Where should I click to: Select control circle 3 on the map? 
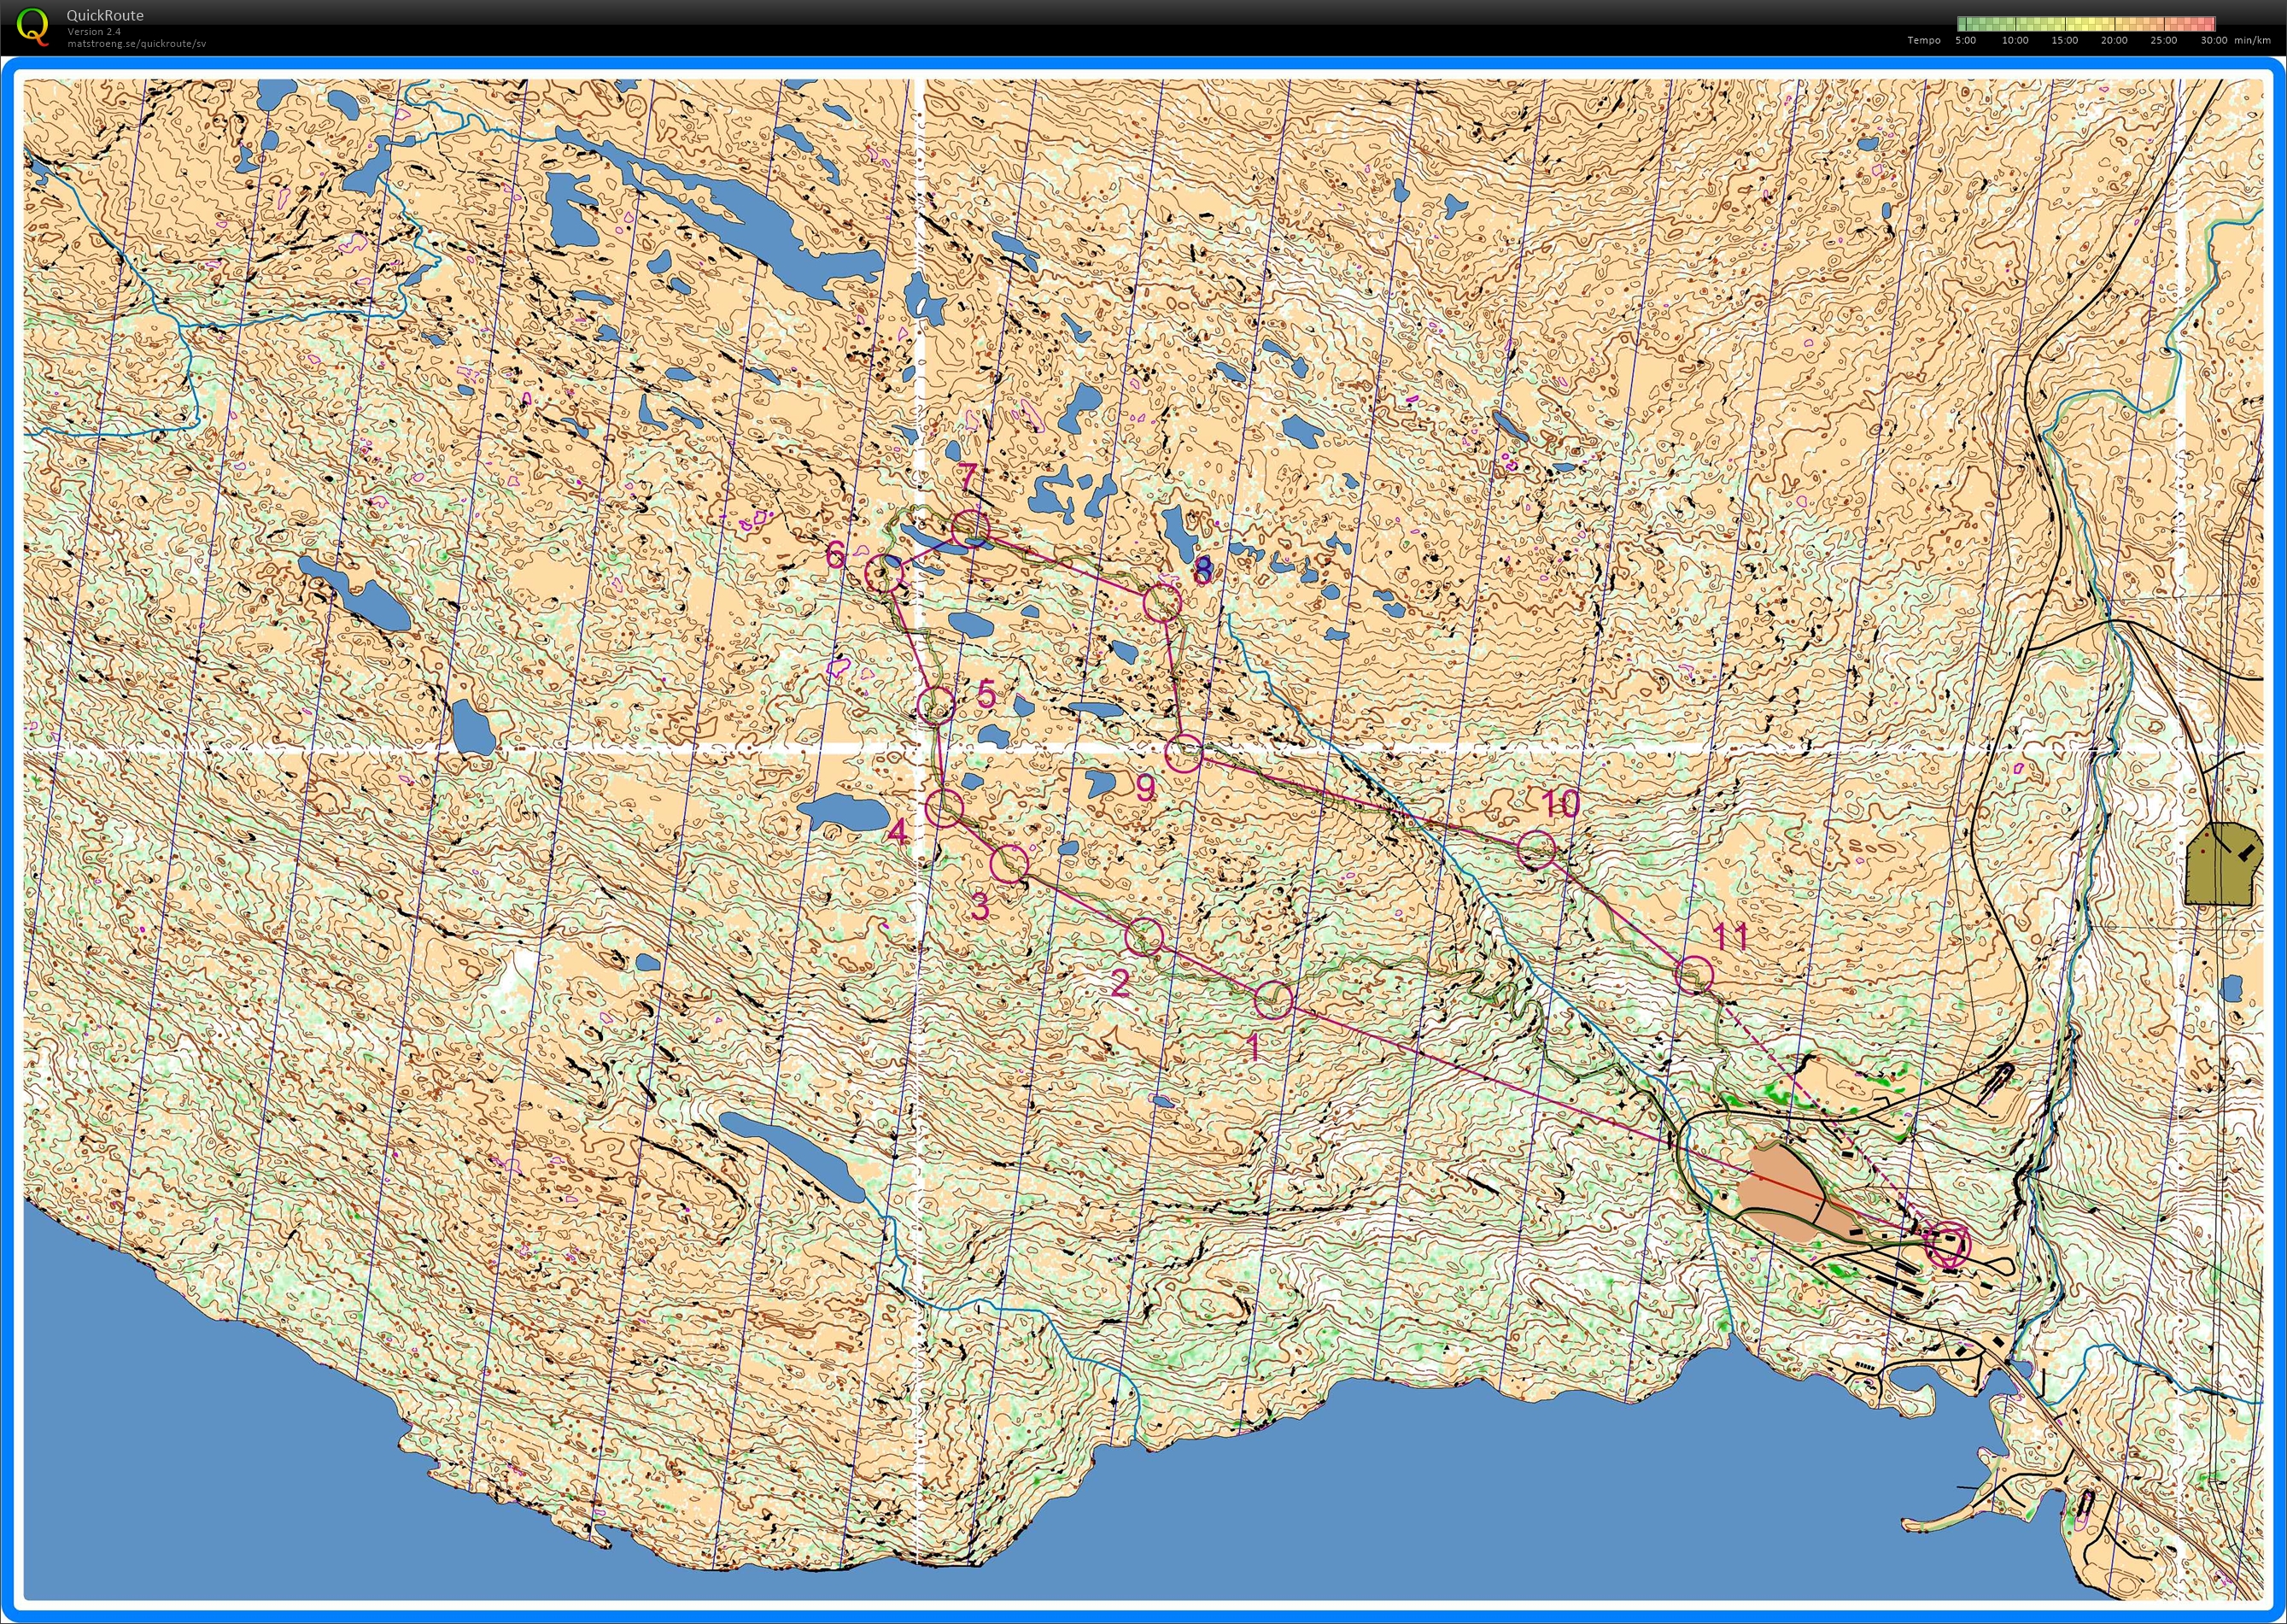(1009, 863)
